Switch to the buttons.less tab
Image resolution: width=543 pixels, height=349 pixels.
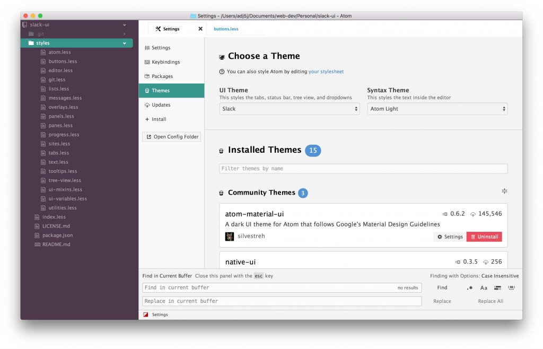tap(226, 29)
